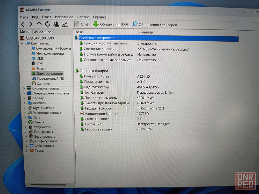This screenshot has height=194, width=259.
Task: Open the Файл menu
Action: 24,17
